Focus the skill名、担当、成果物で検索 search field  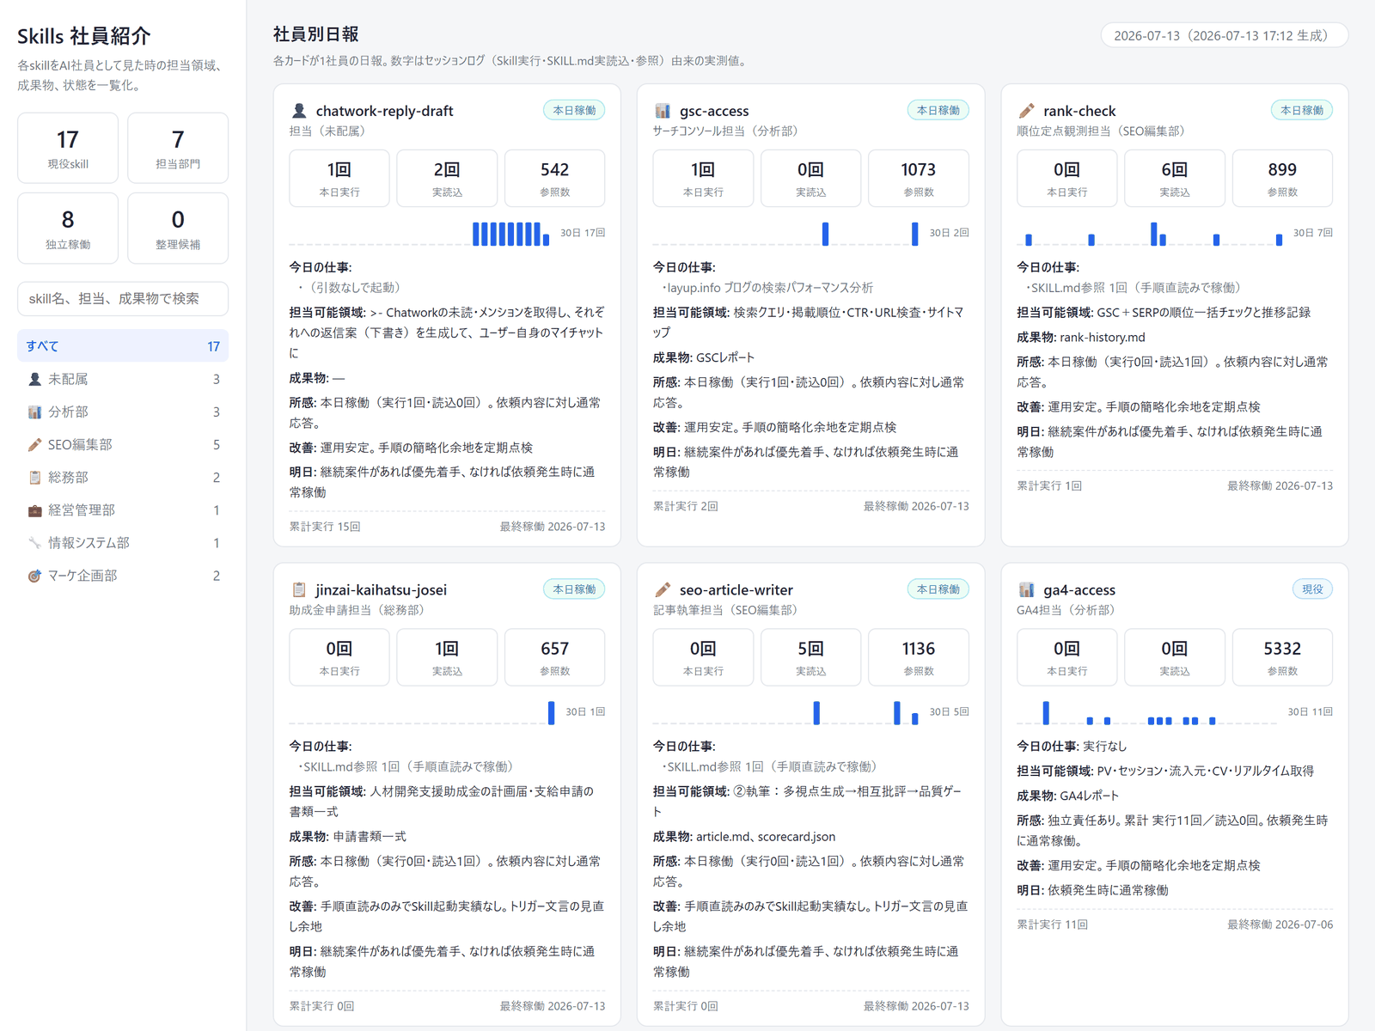point(123,299)
